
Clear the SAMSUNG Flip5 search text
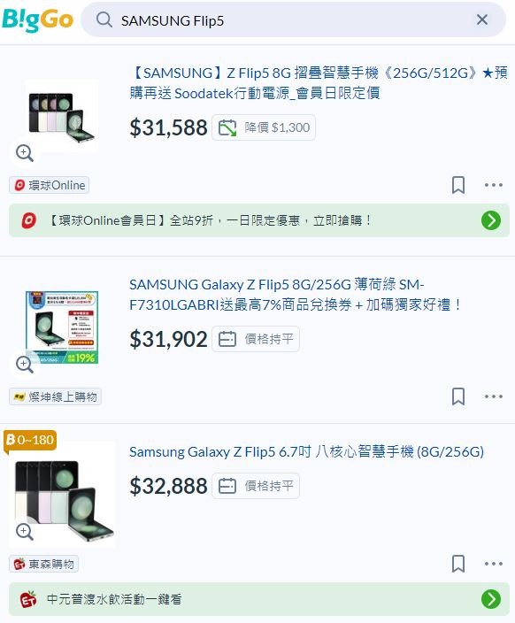(x=482, y=19)
